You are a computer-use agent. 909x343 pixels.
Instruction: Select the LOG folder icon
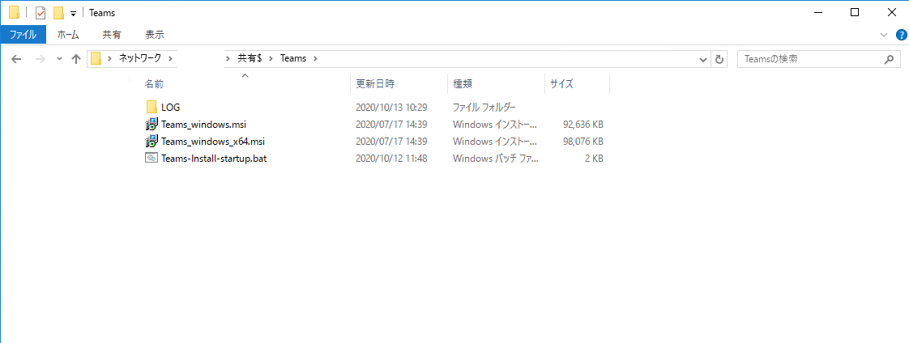151,107
